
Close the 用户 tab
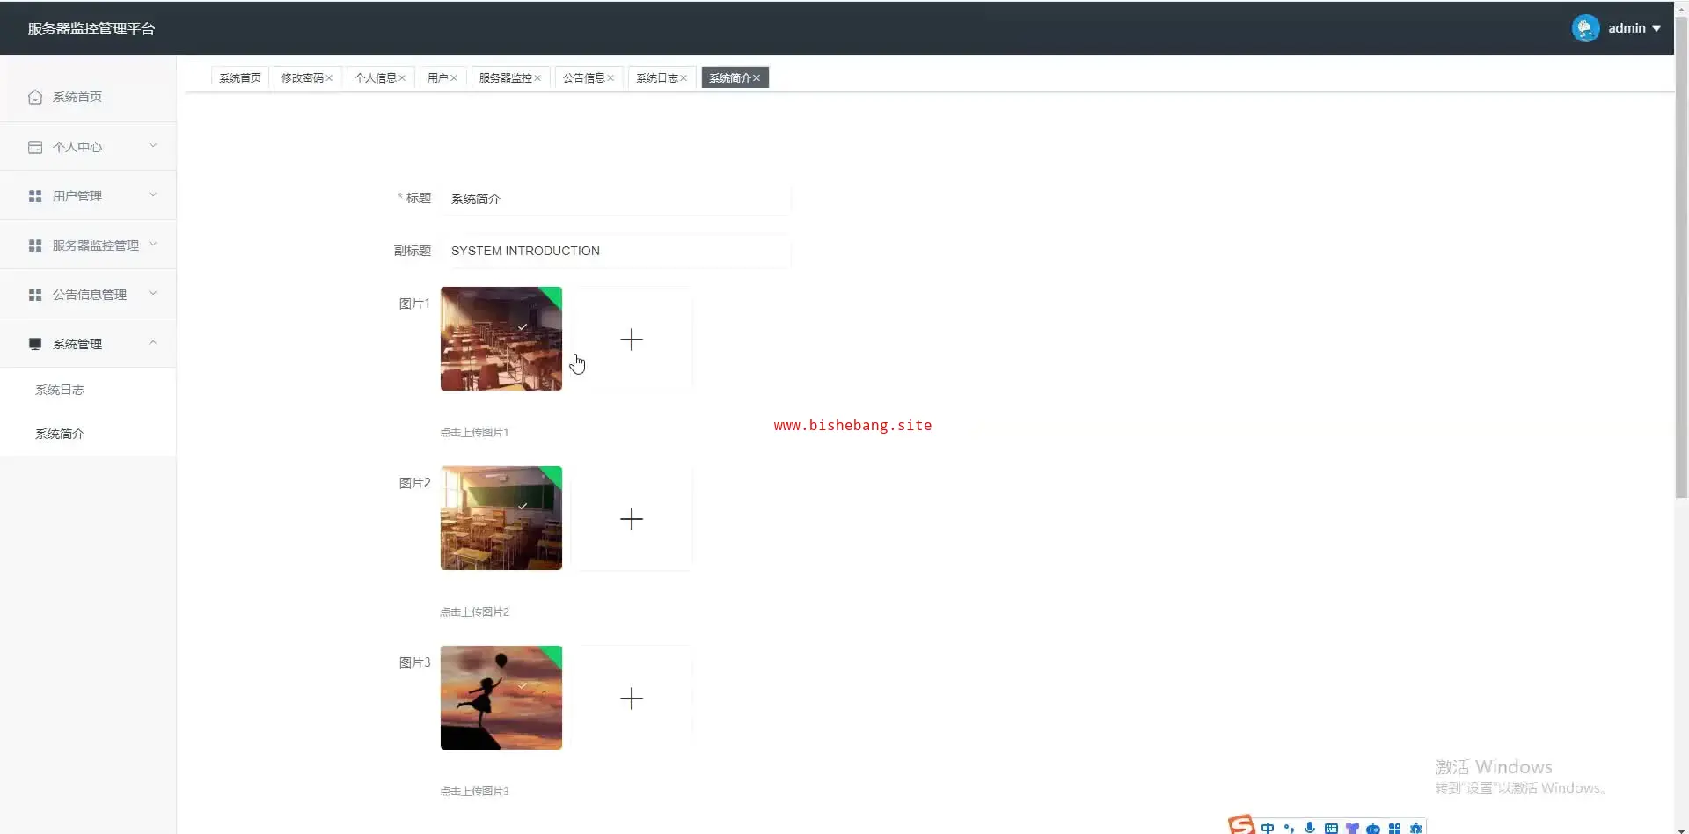tap(454, 78)
